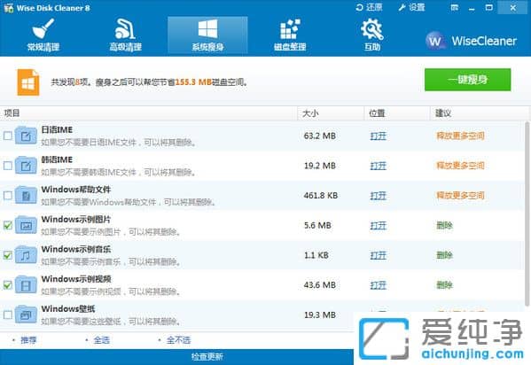Screen dimensions: 531x365
Task: Open location link for 韩语IME
Action: pyautogui.click(x=379, y=166)
